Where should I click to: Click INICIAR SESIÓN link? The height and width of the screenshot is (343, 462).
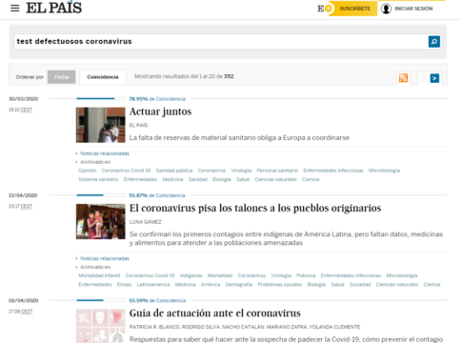pos(413,9)
